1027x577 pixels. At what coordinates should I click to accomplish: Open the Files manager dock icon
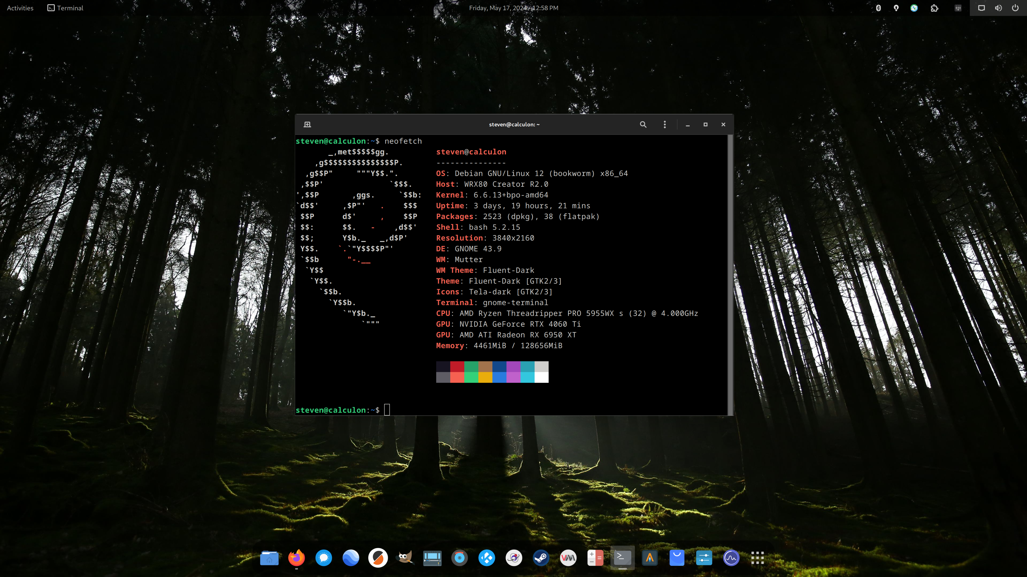[269, 558]
